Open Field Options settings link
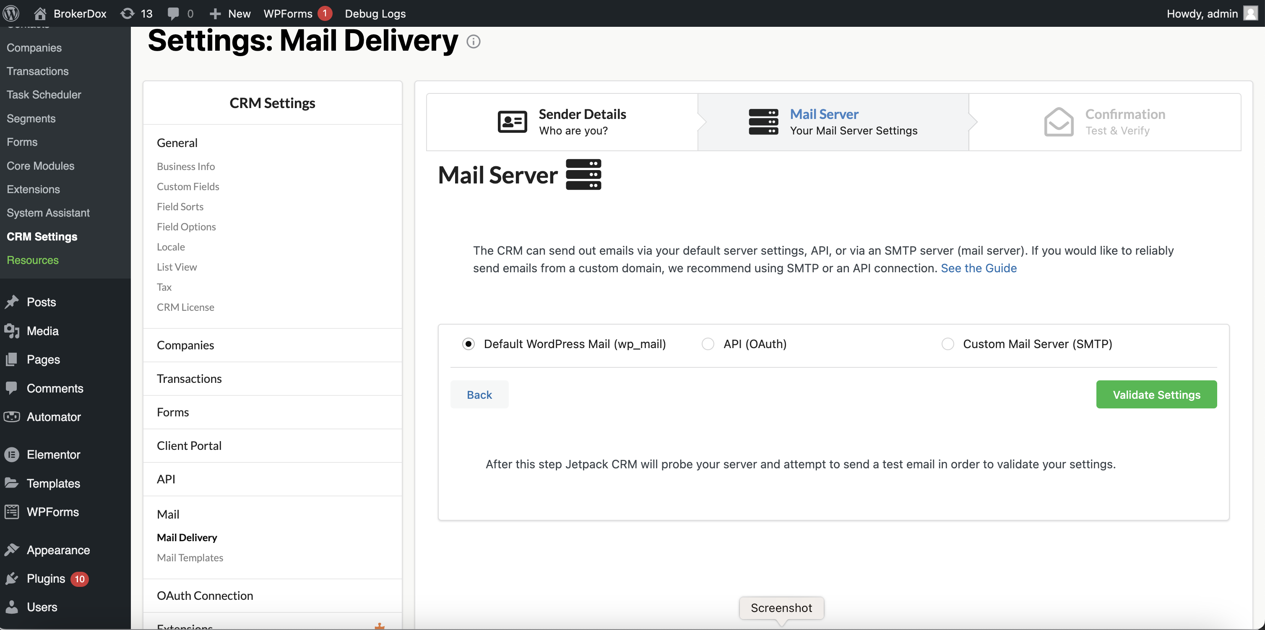Viewport: 1265px width, 630px height. tap(186, 227)
